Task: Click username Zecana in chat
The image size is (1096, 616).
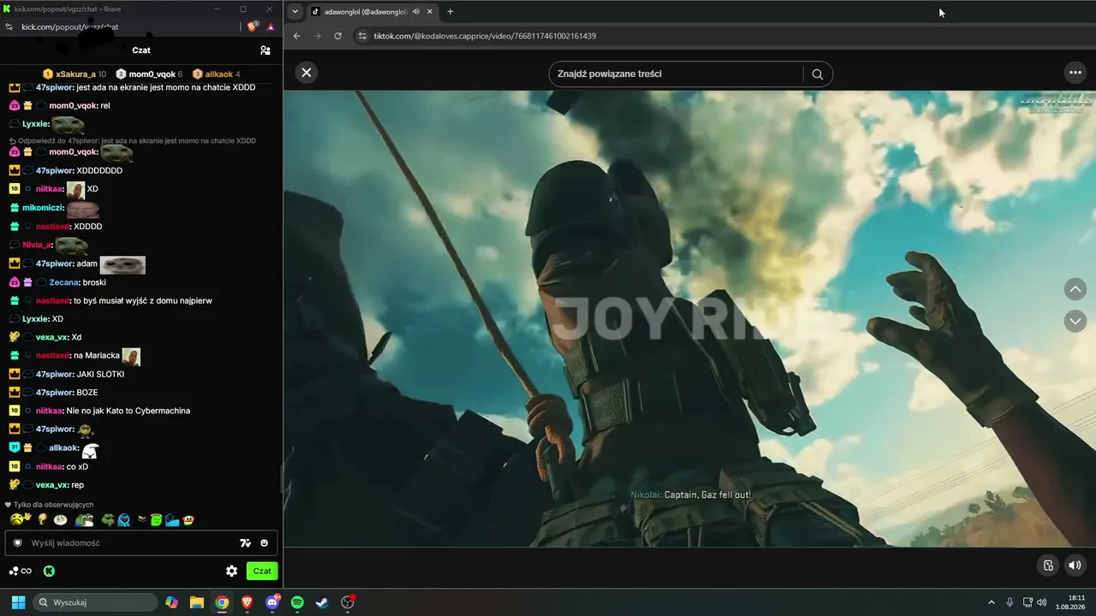Action: coord(64,282)
